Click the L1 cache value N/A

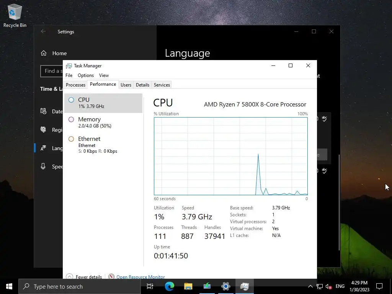coord(276,235)
